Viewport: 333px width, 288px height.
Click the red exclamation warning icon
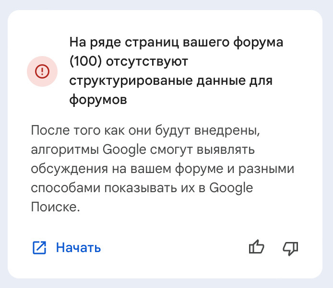[x=42, y=71]
